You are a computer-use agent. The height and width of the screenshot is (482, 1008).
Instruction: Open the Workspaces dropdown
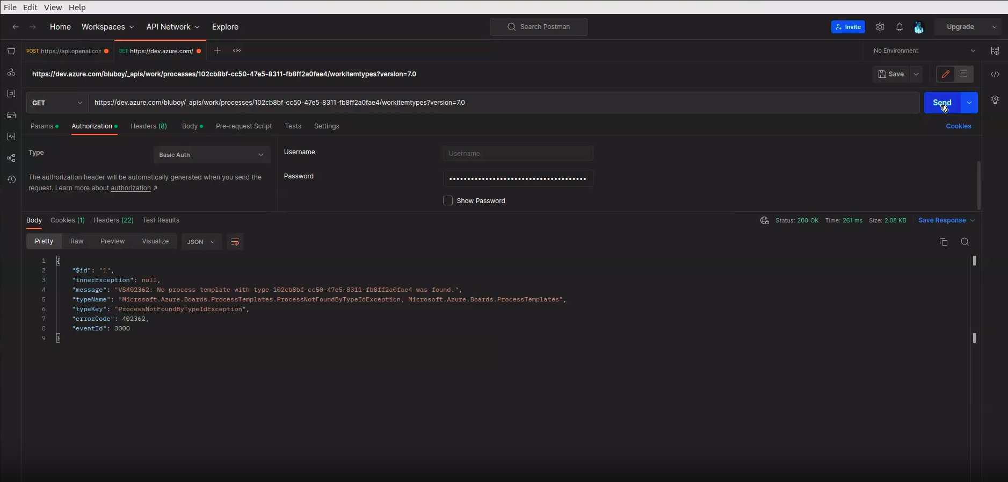[107, 27]
